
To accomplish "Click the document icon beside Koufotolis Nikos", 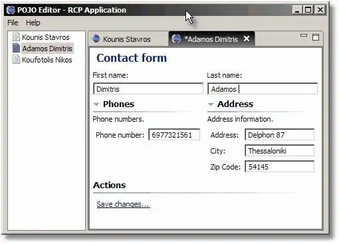I will pos(16,59).
